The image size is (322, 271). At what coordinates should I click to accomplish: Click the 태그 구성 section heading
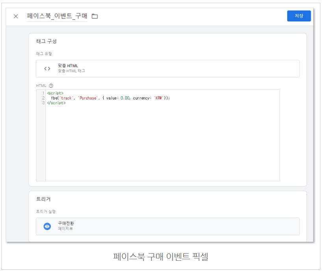click(47, 41)
